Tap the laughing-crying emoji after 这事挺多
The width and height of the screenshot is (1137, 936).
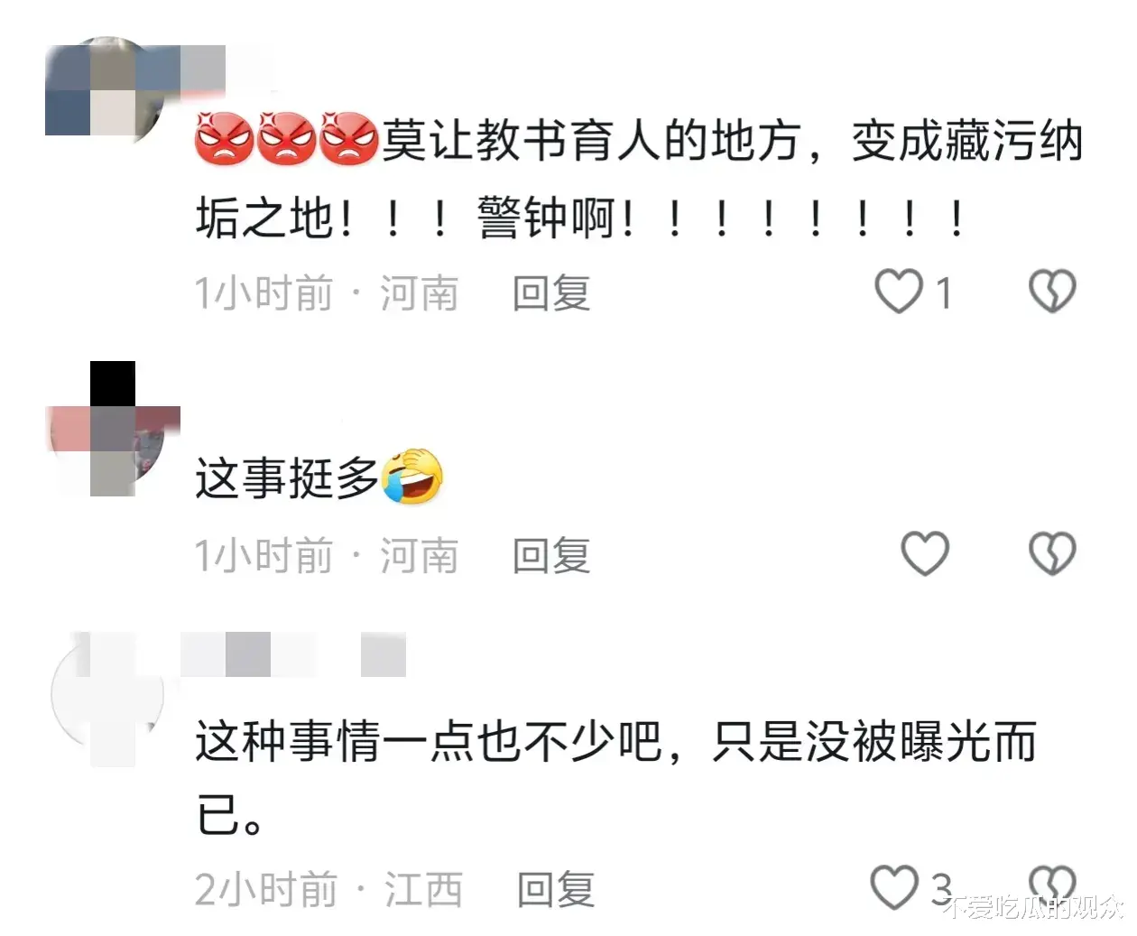412,476
